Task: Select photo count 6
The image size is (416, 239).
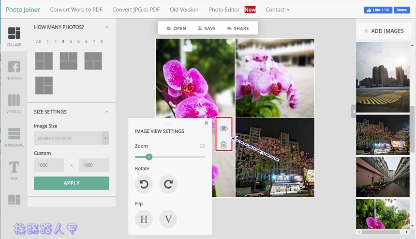Action: [x=86, y=42]
